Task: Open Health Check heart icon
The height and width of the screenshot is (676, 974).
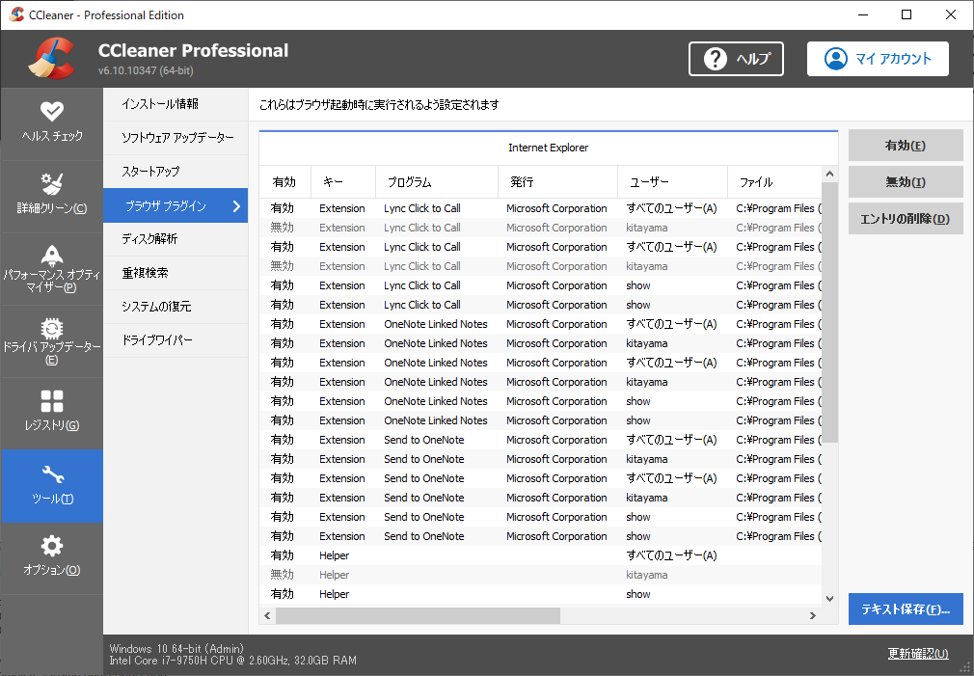Action: pos(51,111)
